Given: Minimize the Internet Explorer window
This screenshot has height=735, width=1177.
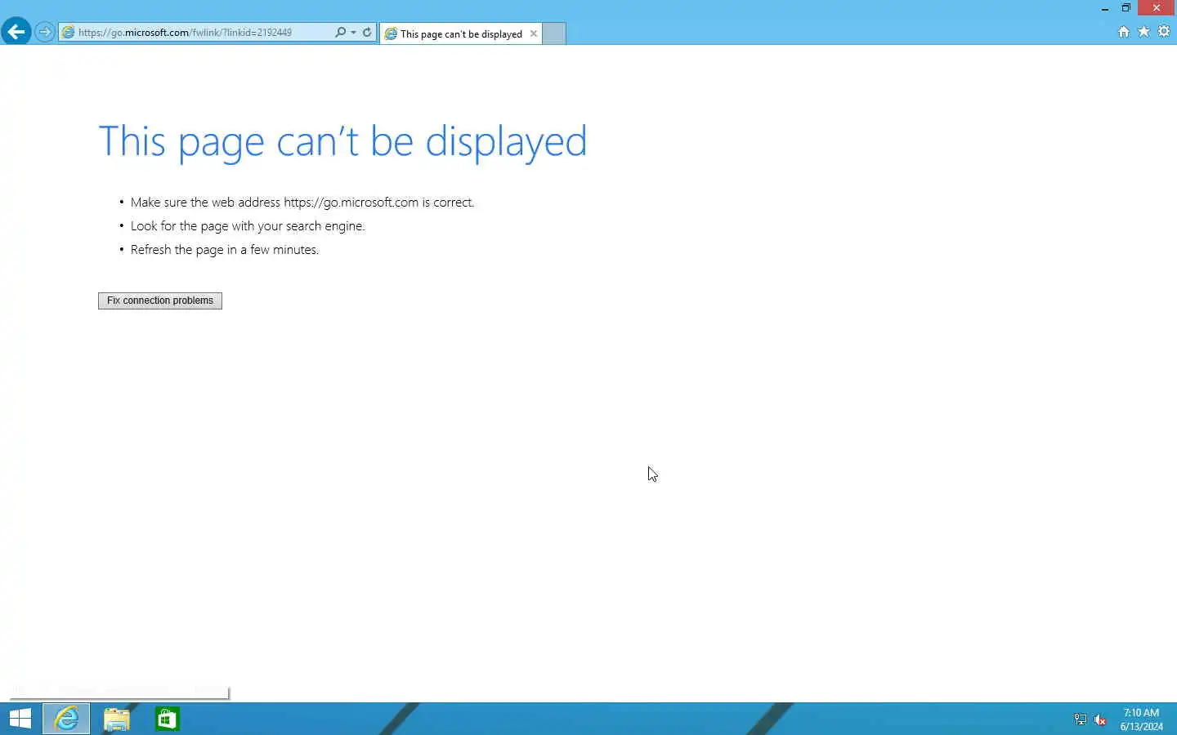Looking at the screenshot, I should [1105, 8].
